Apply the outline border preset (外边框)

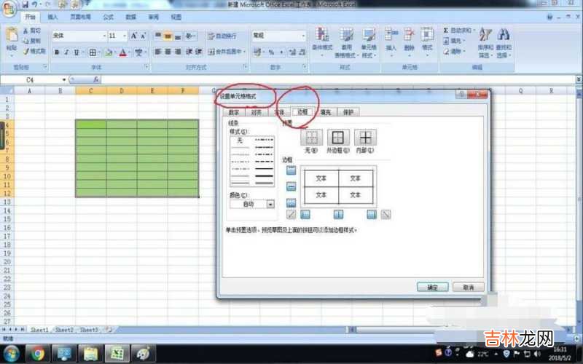coord(338,137)
